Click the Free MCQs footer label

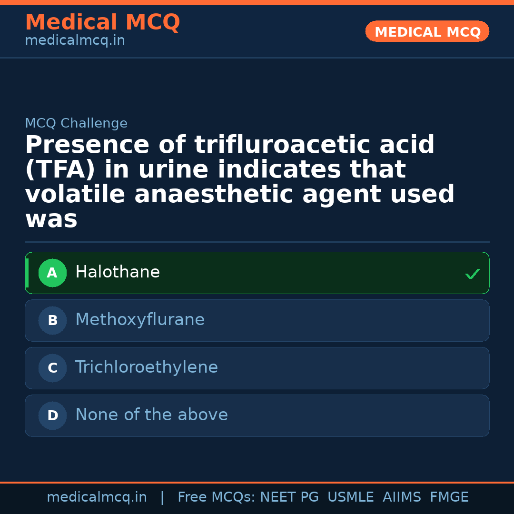(216, 497)
